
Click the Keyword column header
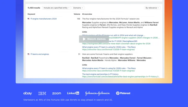click(x=31, y=14)
